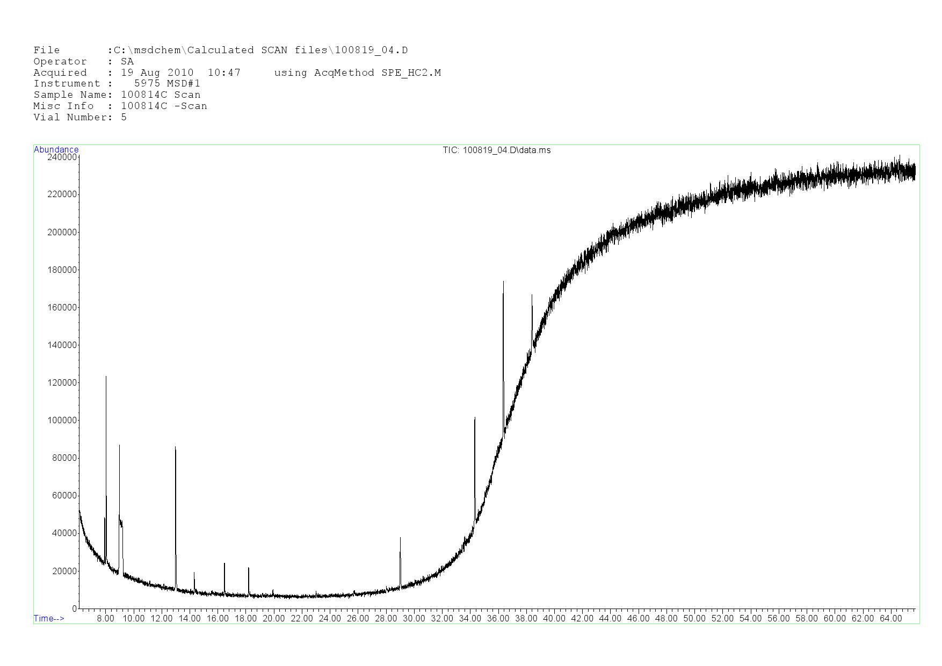Click the 100000 y-axis tick label
Screen dimensions: 942x666
click(62, 421)
